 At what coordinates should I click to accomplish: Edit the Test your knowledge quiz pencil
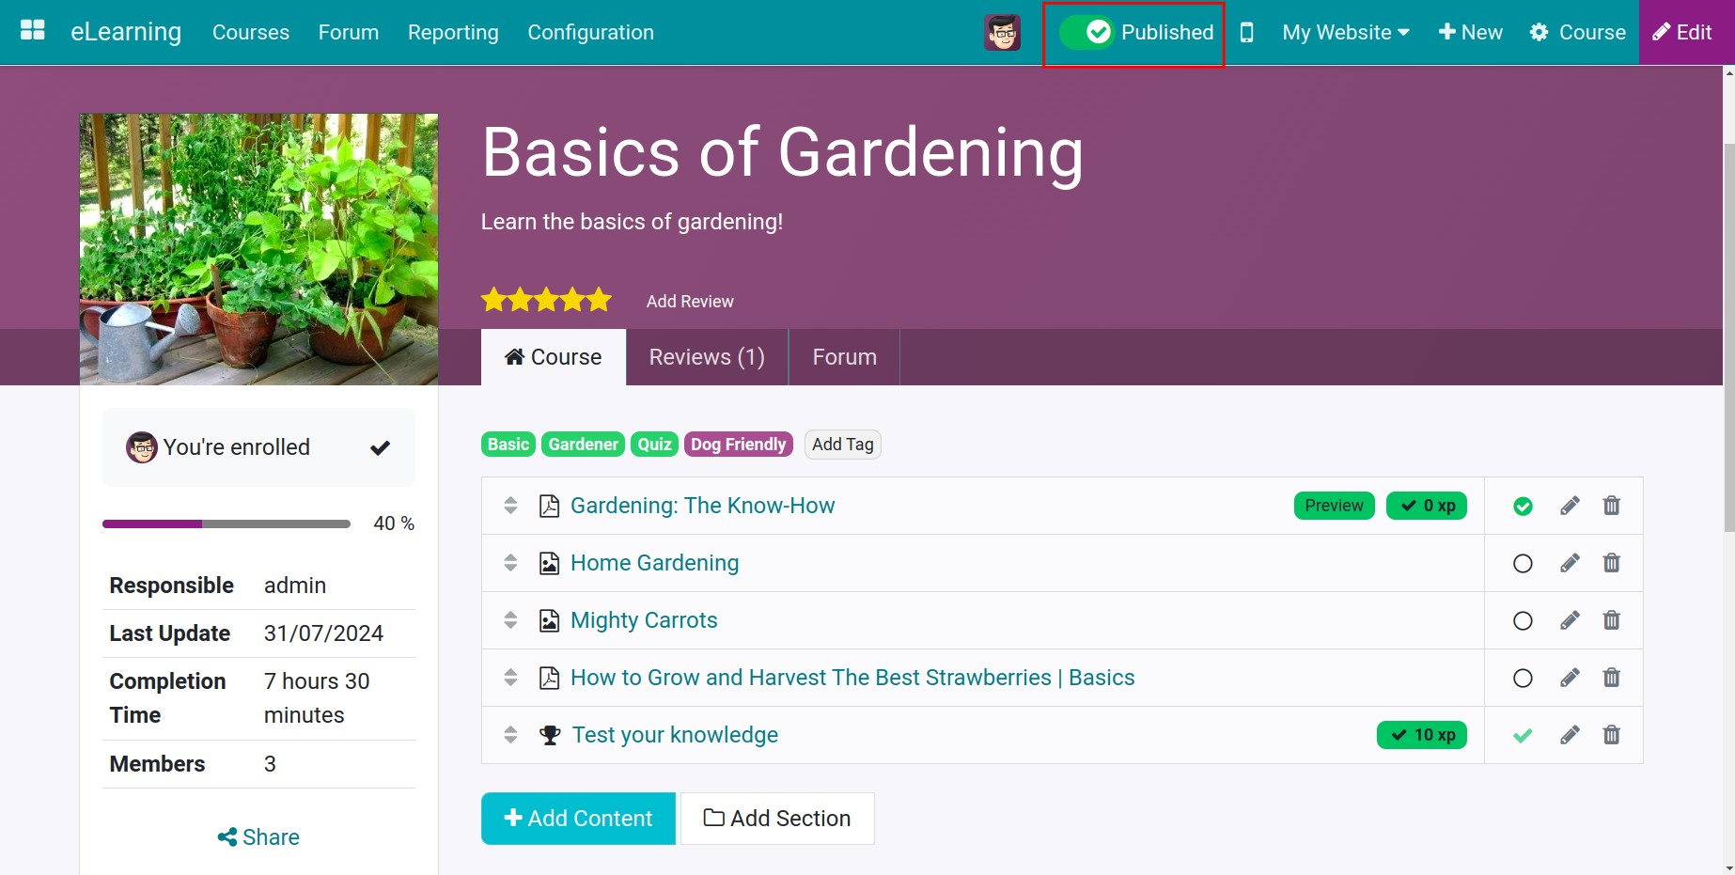point(1570,735)
